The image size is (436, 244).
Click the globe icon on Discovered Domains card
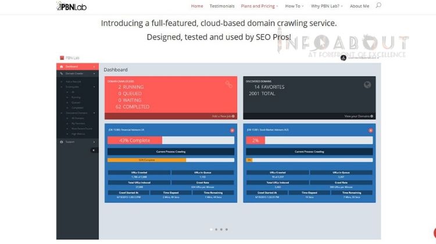tap(367, 85)
